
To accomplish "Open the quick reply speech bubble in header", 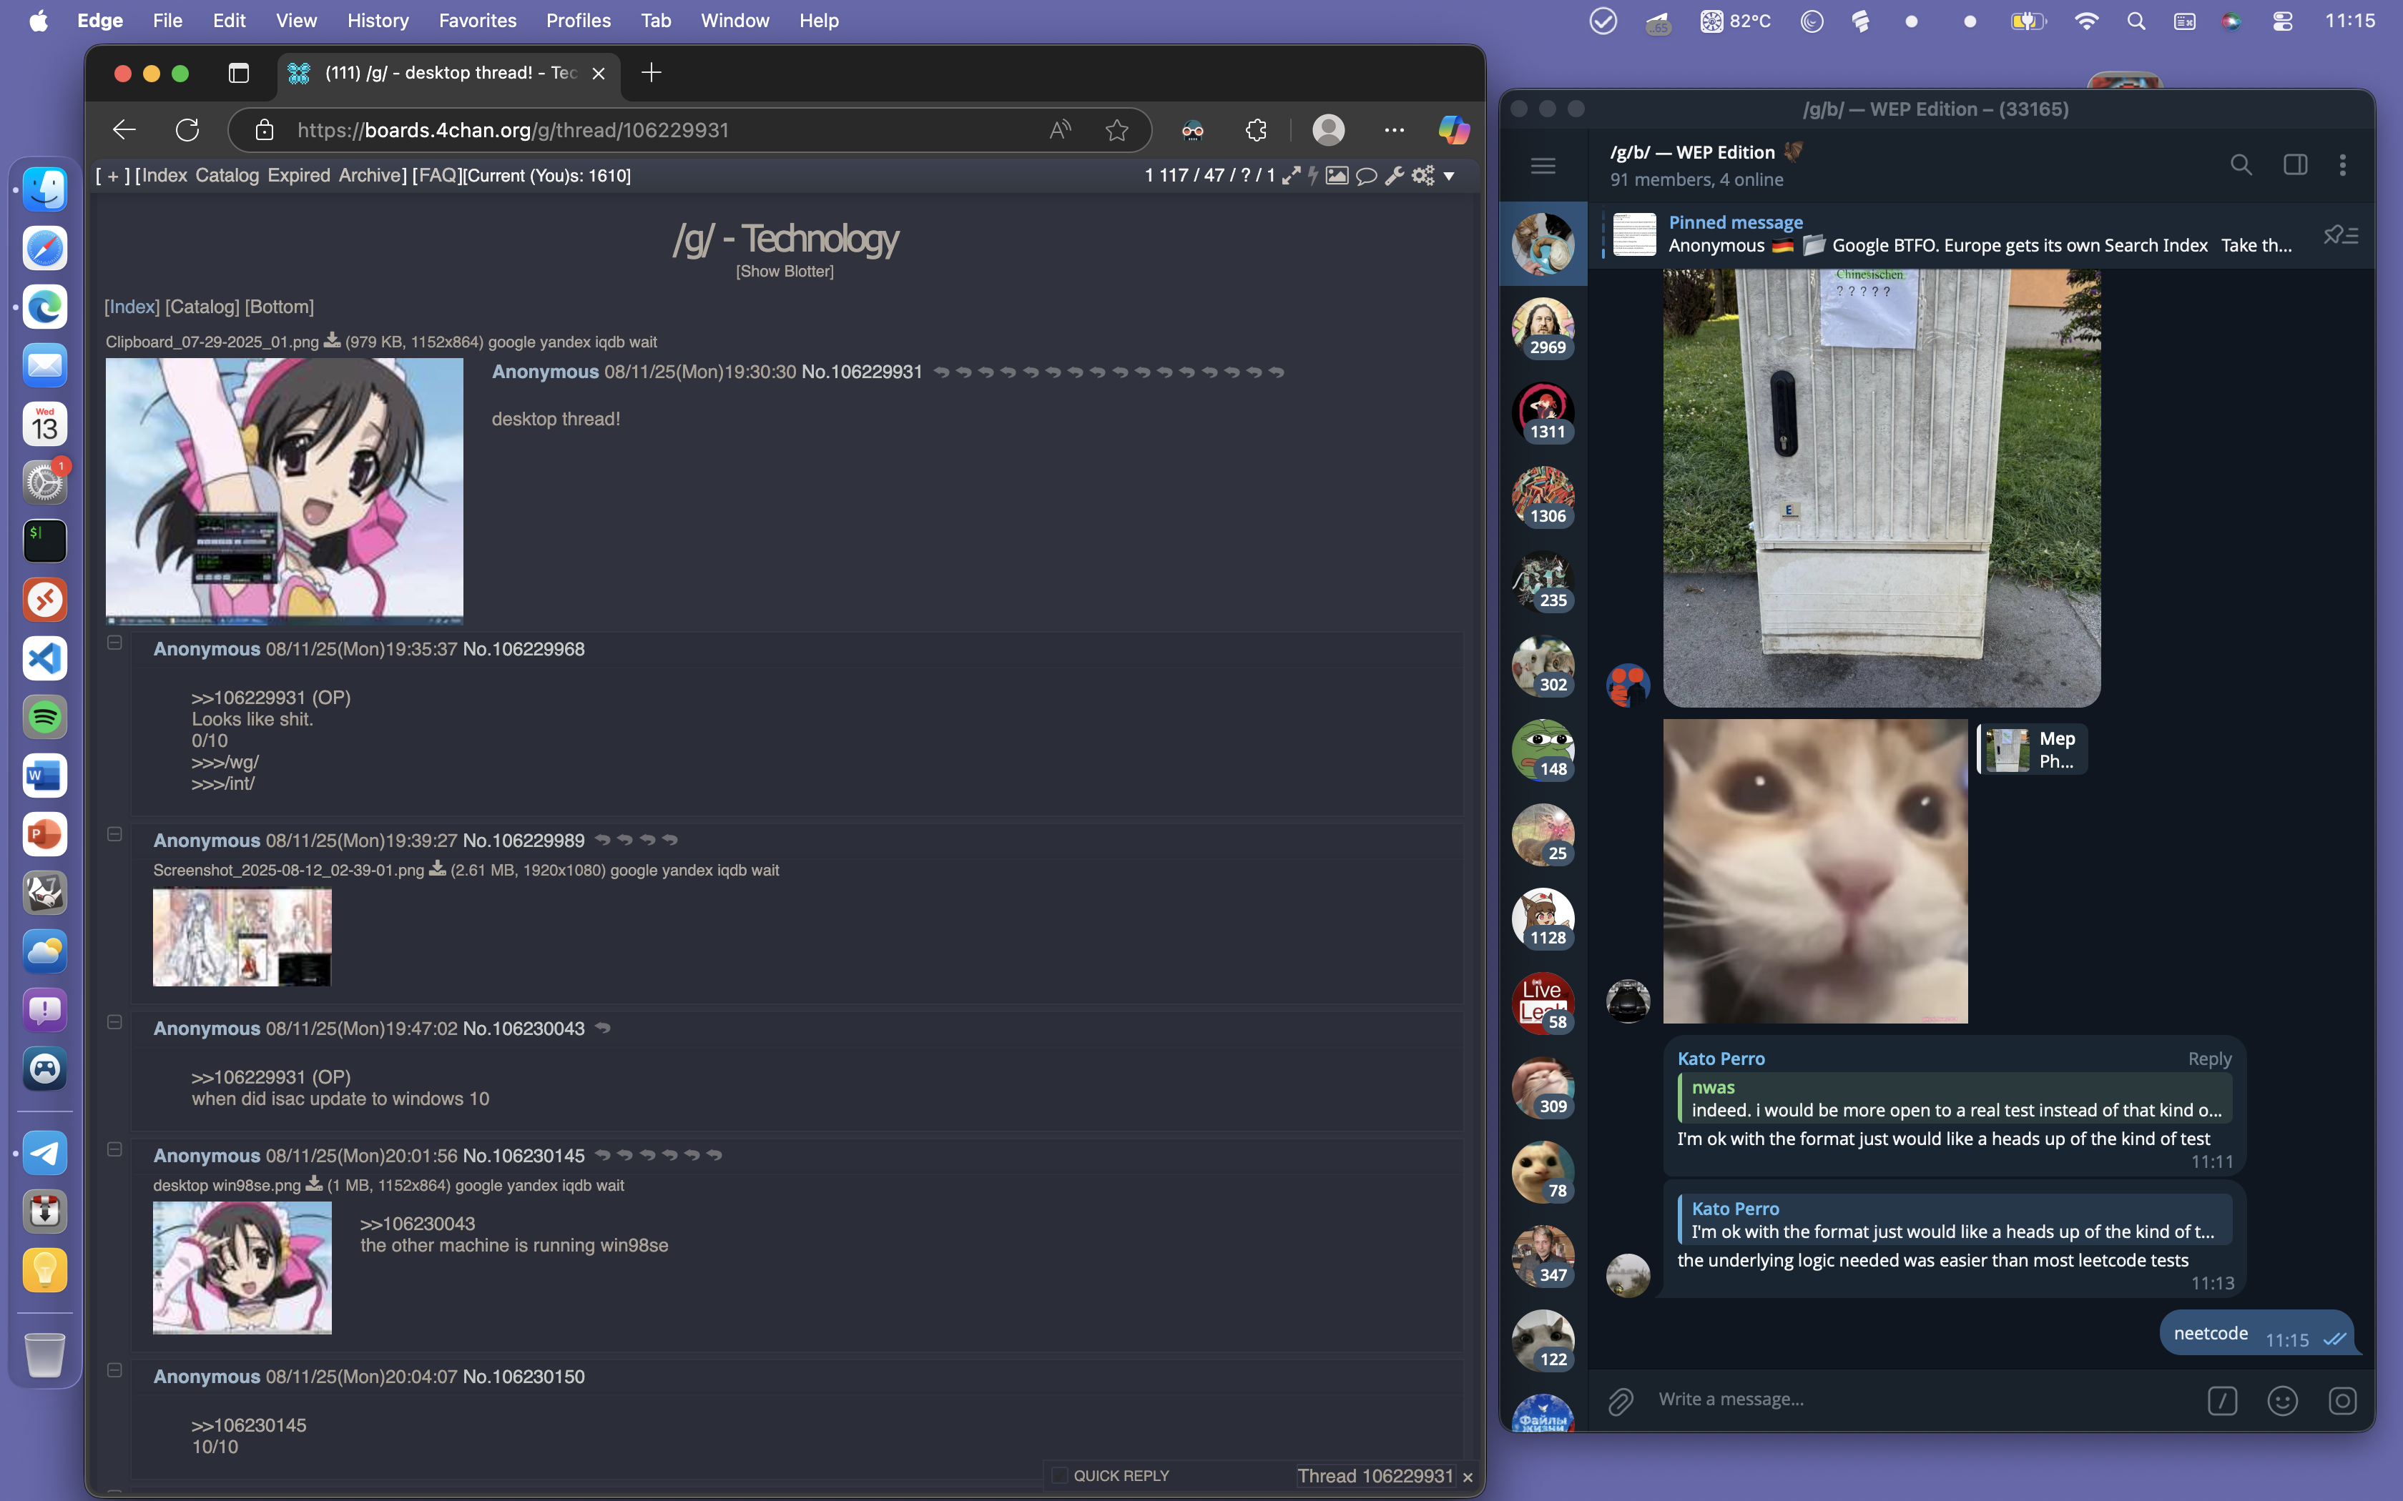I will (1366, 176).
